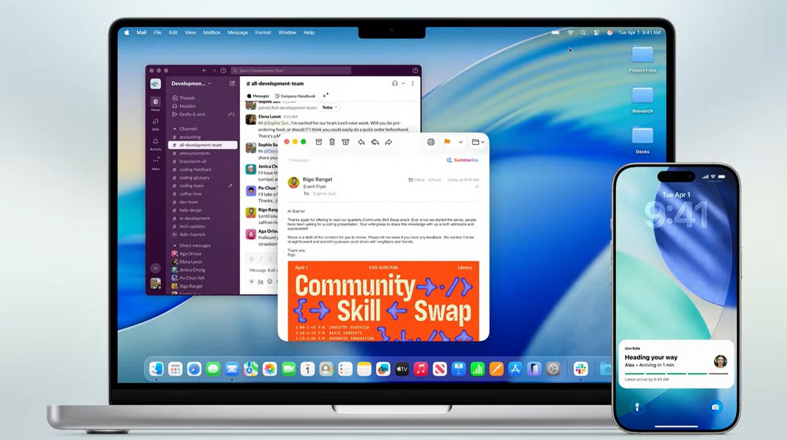The width and height of the screenshot is (787, 440).
Task: Open Slack help question mark icon
Action: pos(415,70)
